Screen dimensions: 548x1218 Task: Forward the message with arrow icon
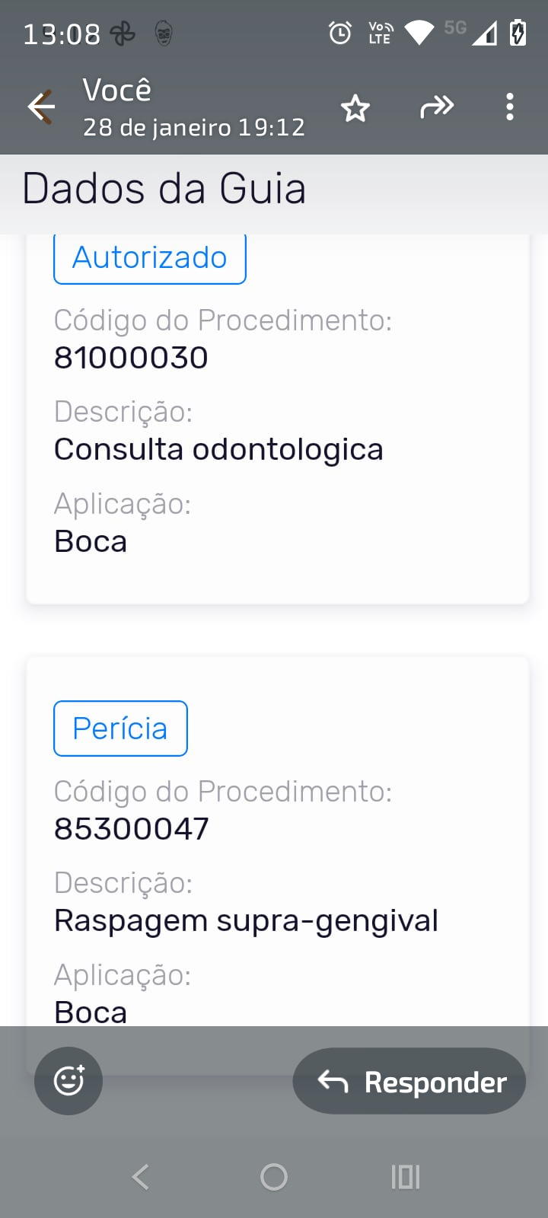coord(437,107)
